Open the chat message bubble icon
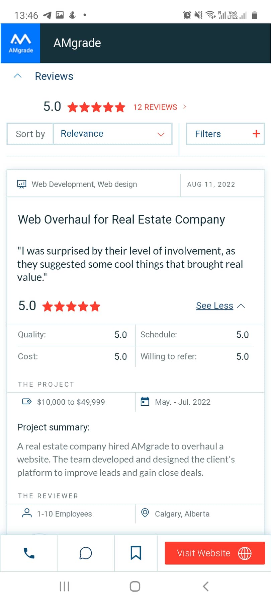The height and width of the screenshot is (603, 271). click(x=86, y=553)
